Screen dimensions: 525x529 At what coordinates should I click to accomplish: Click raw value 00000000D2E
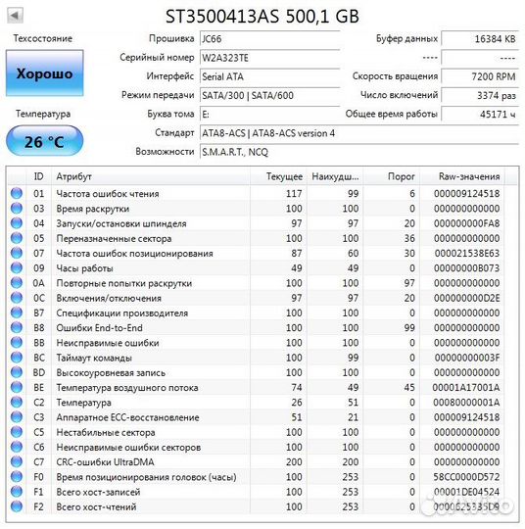point(466,298)
